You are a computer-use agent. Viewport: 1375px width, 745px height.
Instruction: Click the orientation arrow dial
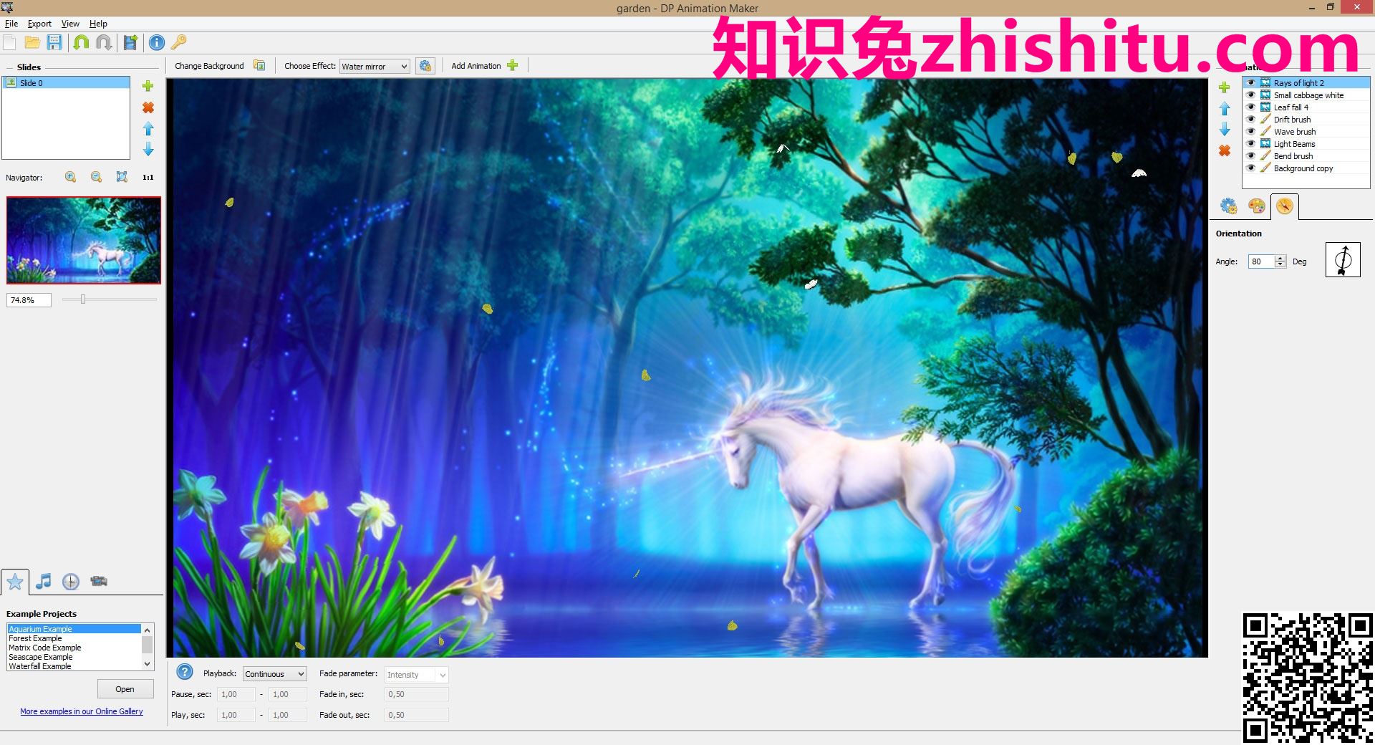pyautogui.click(x=1343, y=259)
